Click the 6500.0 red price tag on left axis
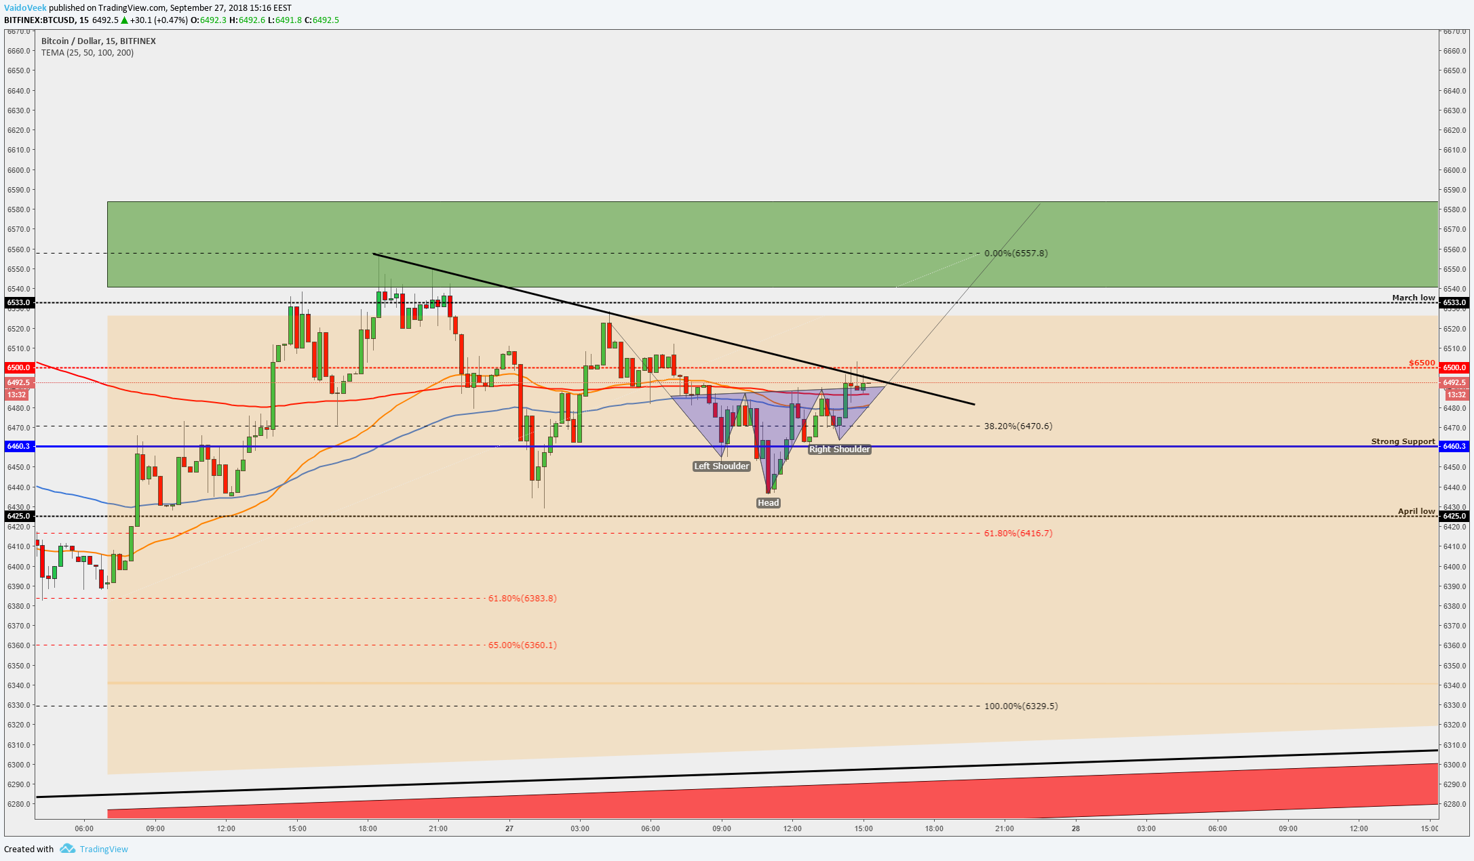 (18, 367)
